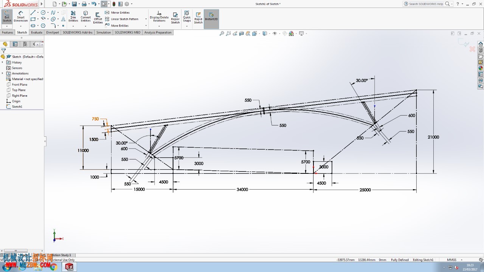This screenshot has height=272, width=484.
Task: Click Move Entities button
Action: click(117, 26)
